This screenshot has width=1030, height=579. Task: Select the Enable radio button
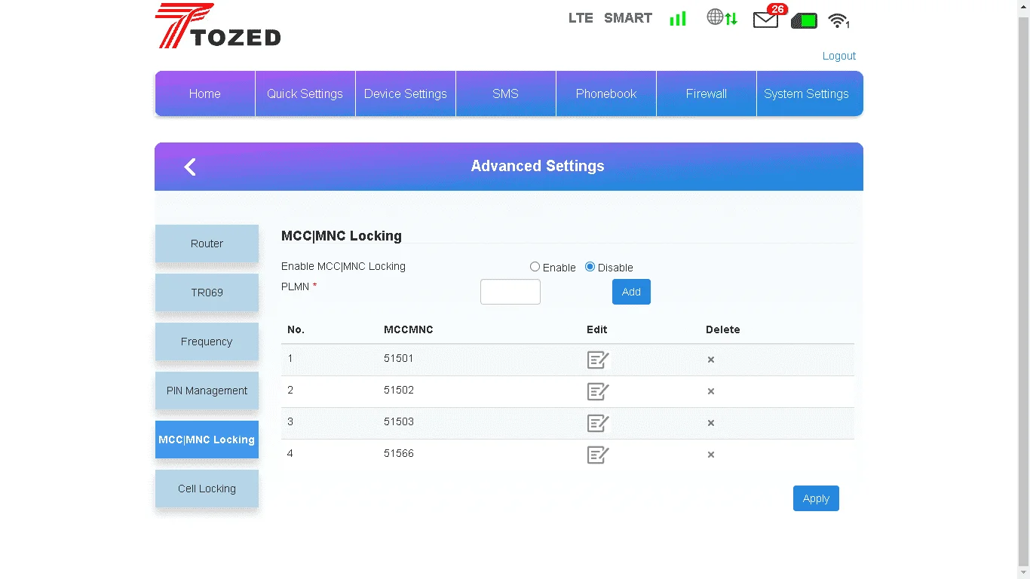point(535,267)
